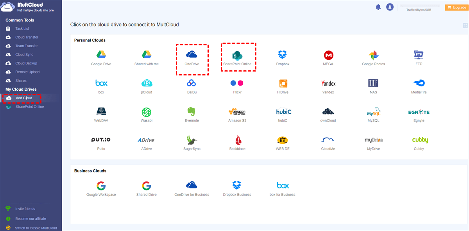Open notifications bell
The width and height of the screenshot is (469, 231).
tap(378, 7)
